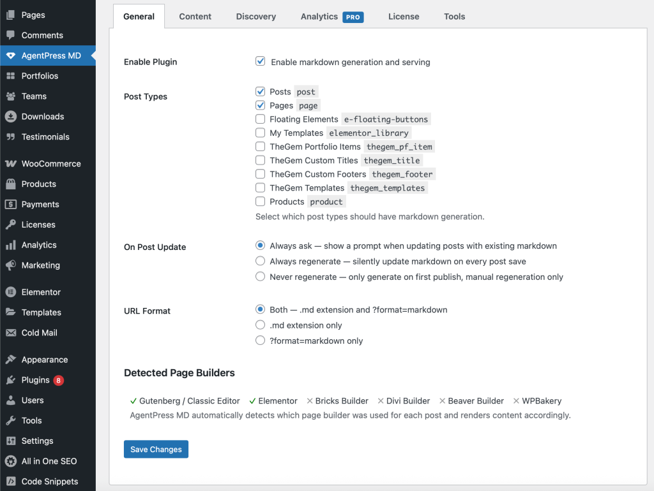Switch to the General tab
This screenshot has width=654, height=491.
pos(139,17)
